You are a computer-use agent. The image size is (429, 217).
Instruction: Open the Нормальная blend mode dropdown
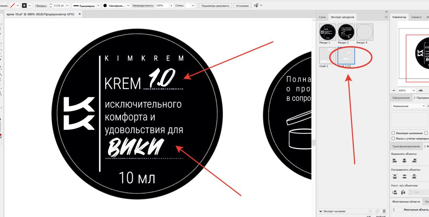pos(409,106)
